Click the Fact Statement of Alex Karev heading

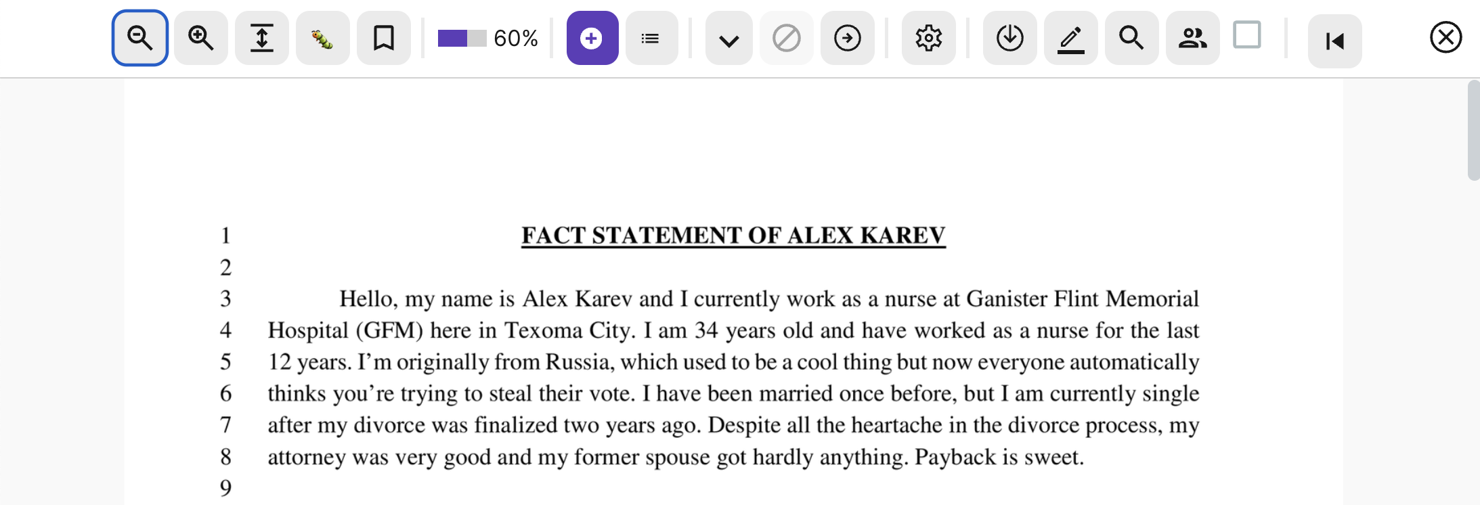tap(733, 236)
